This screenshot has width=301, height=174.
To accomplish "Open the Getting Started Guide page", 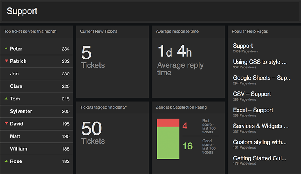I will coord(259,158).
